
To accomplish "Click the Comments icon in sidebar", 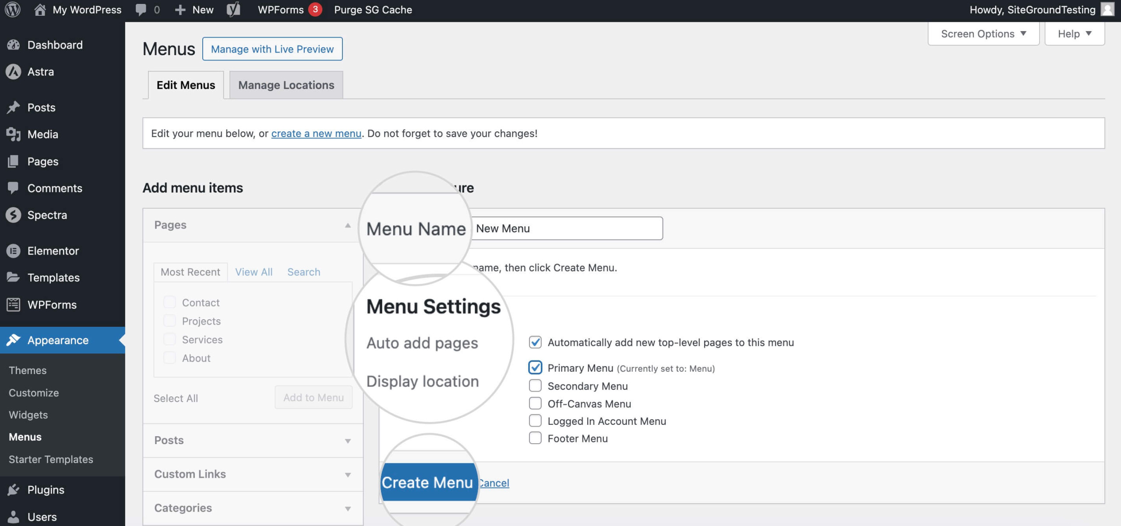I will 14,188.
